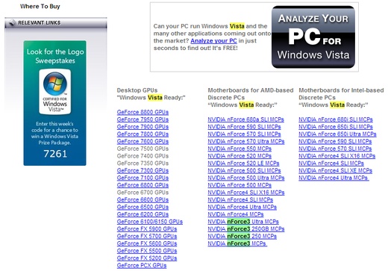Viewport: 388px width, 271px height.
Task: Open the NVIDIA nForce 680a SLI MCPs link
Action: 246,119
